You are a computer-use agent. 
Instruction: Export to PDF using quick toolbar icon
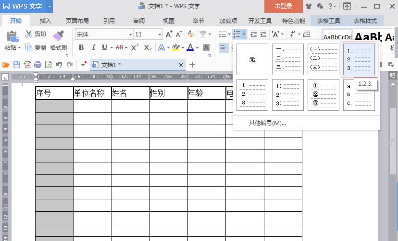coord(27,65)
